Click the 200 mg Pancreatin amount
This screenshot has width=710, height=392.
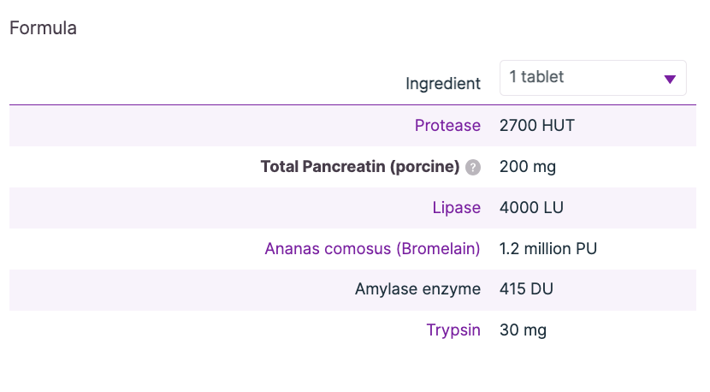[x=527, y=167]
